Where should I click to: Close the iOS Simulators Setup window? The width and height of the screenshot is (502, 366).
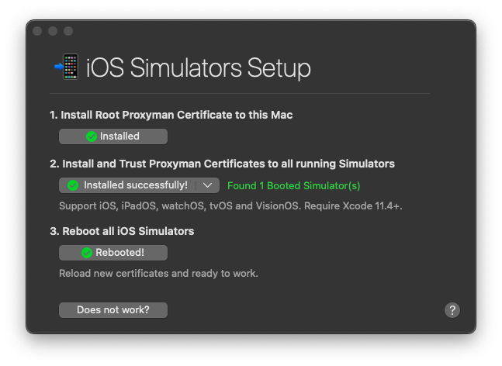pos(37,31)
